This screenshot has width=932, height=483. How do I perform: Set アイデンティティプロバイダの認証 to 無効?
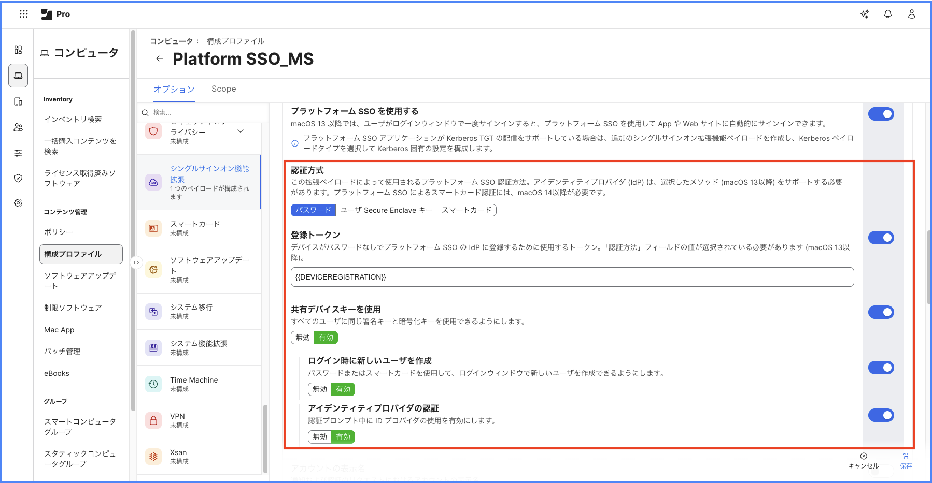(320, 437)
